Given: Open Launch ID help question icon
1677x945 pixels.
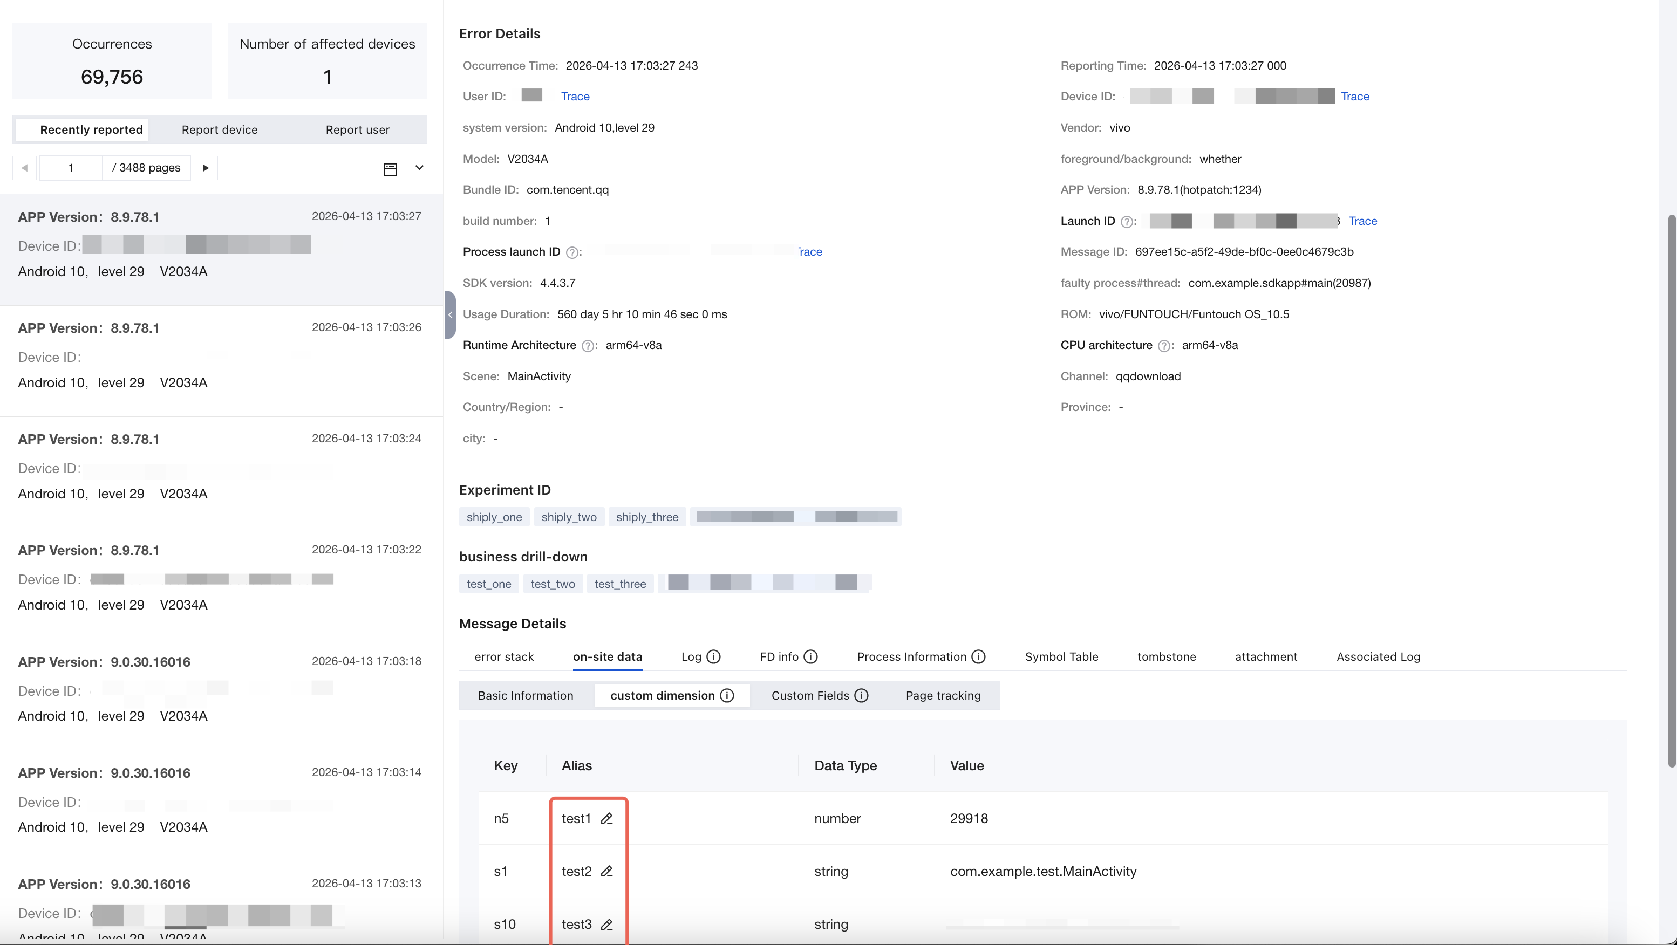Looking at the screenshot, I should [1127, 221].
